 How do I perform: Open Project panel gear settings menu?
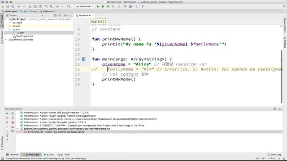pyautogui.click(x=65, y=16)
